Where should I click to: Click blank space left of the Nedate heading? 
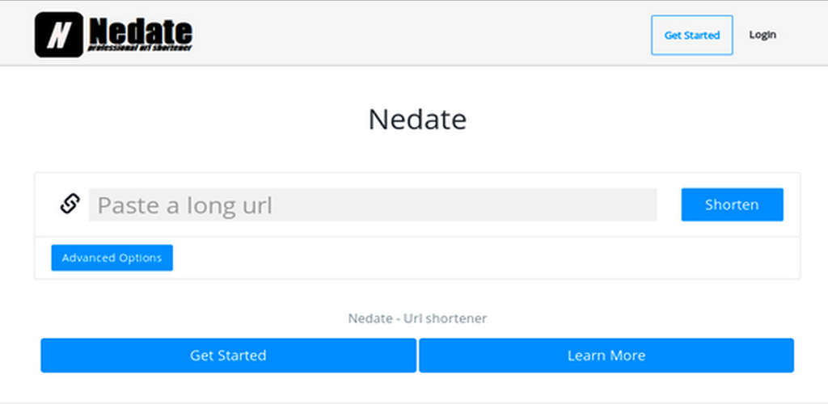click(202, 120)
